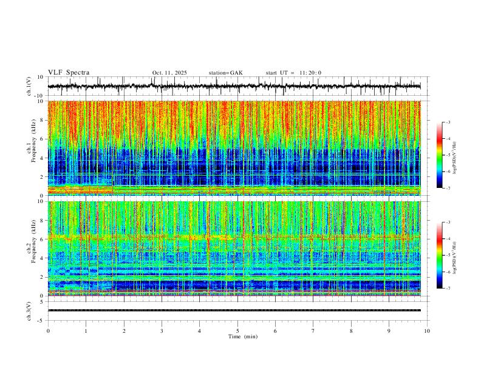The width and height of the screenshot is (481, 371).
Task: Click the time axis tick label '9'
Action: 389,331
